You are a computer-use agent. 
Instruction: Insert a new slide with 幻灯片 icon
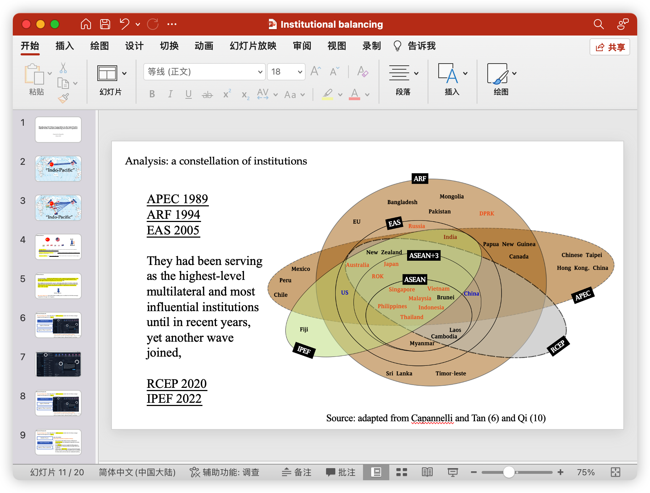(x=107, y=73)
